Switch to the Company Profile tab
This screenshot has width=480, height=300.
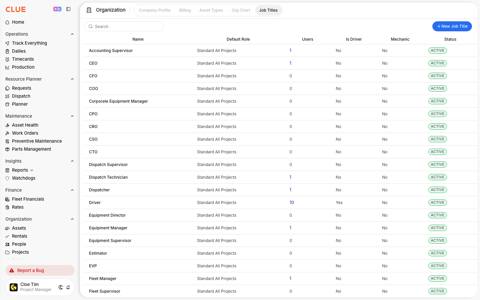click(155, 10)
